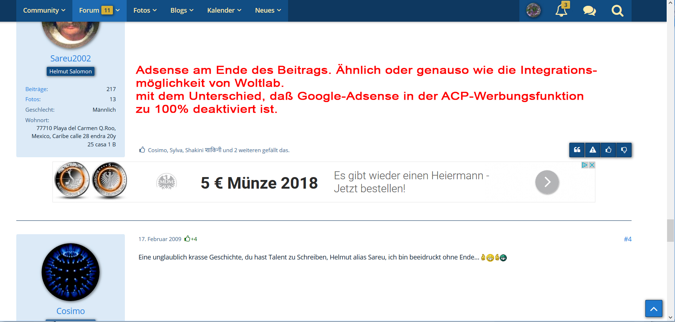Open the notifications bell icon
This screenshot has width=675, height=322.
click(x=561, y=10)
